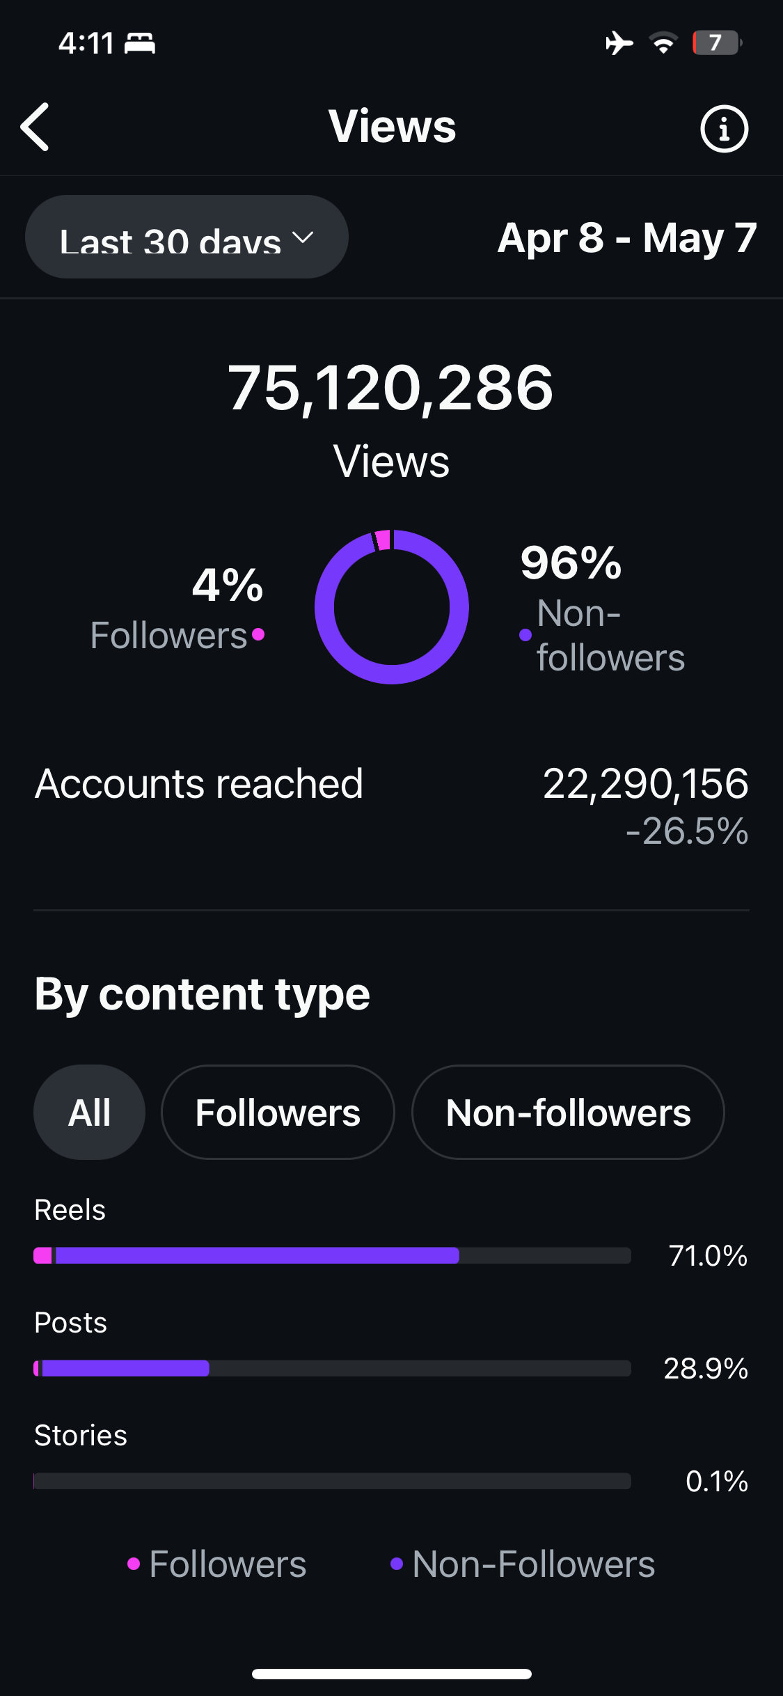Switch to the Followers filter tab
783x1696 pixels.
point(278,1112)
